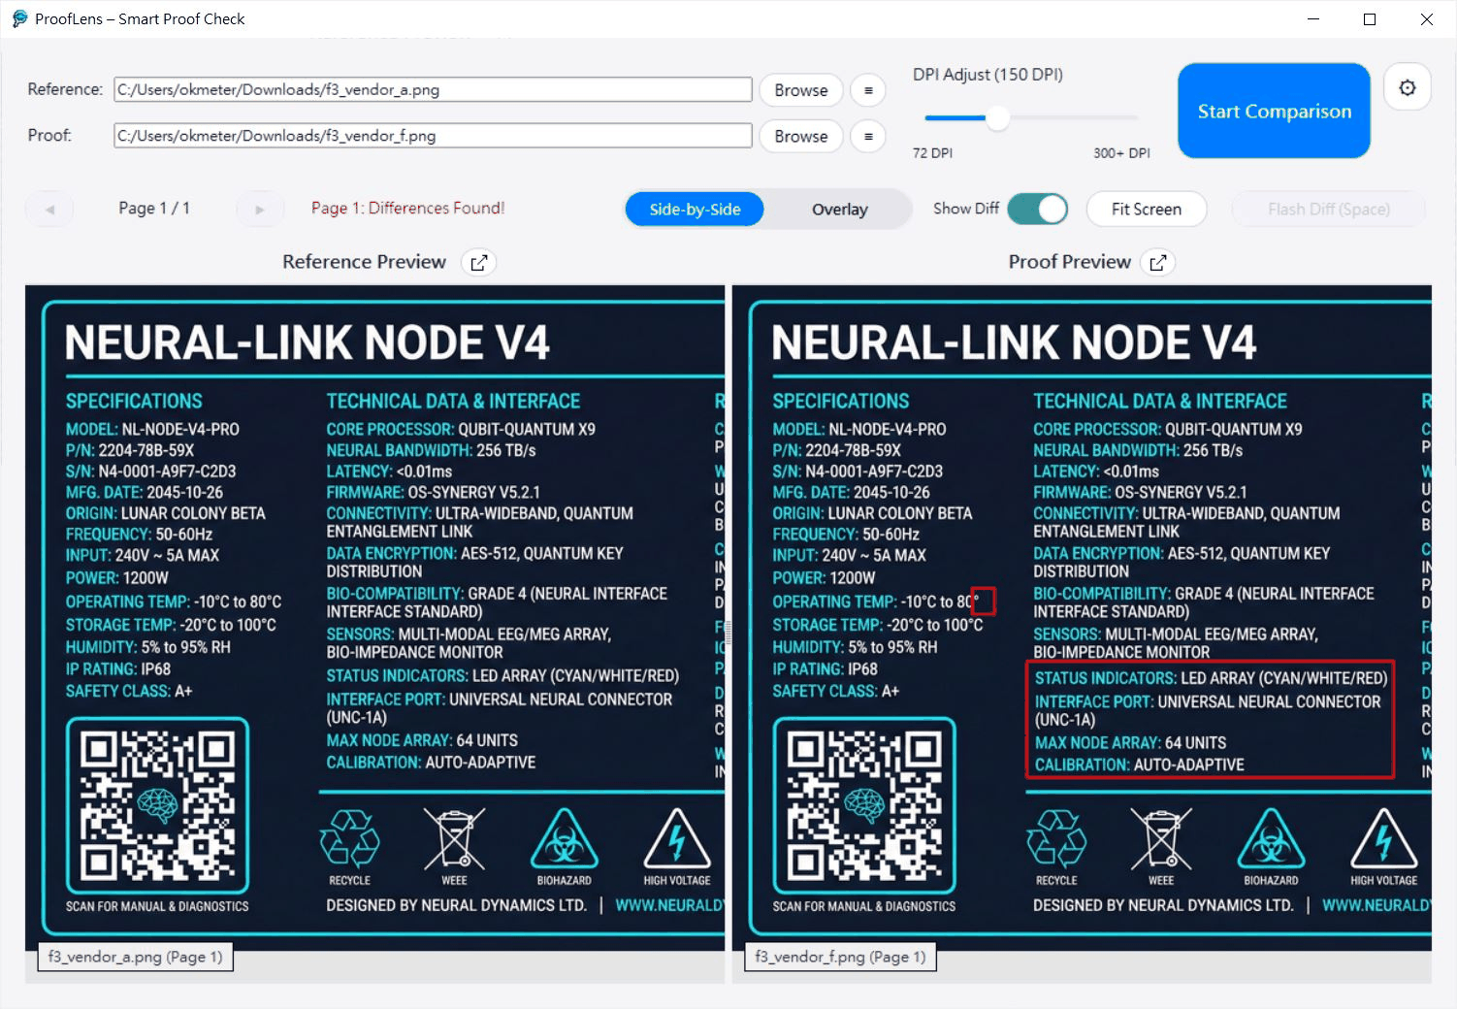Click the Proof file path field
Image resolution: width=1457 pixels, height=1009 pixels.
pos(433,136)
